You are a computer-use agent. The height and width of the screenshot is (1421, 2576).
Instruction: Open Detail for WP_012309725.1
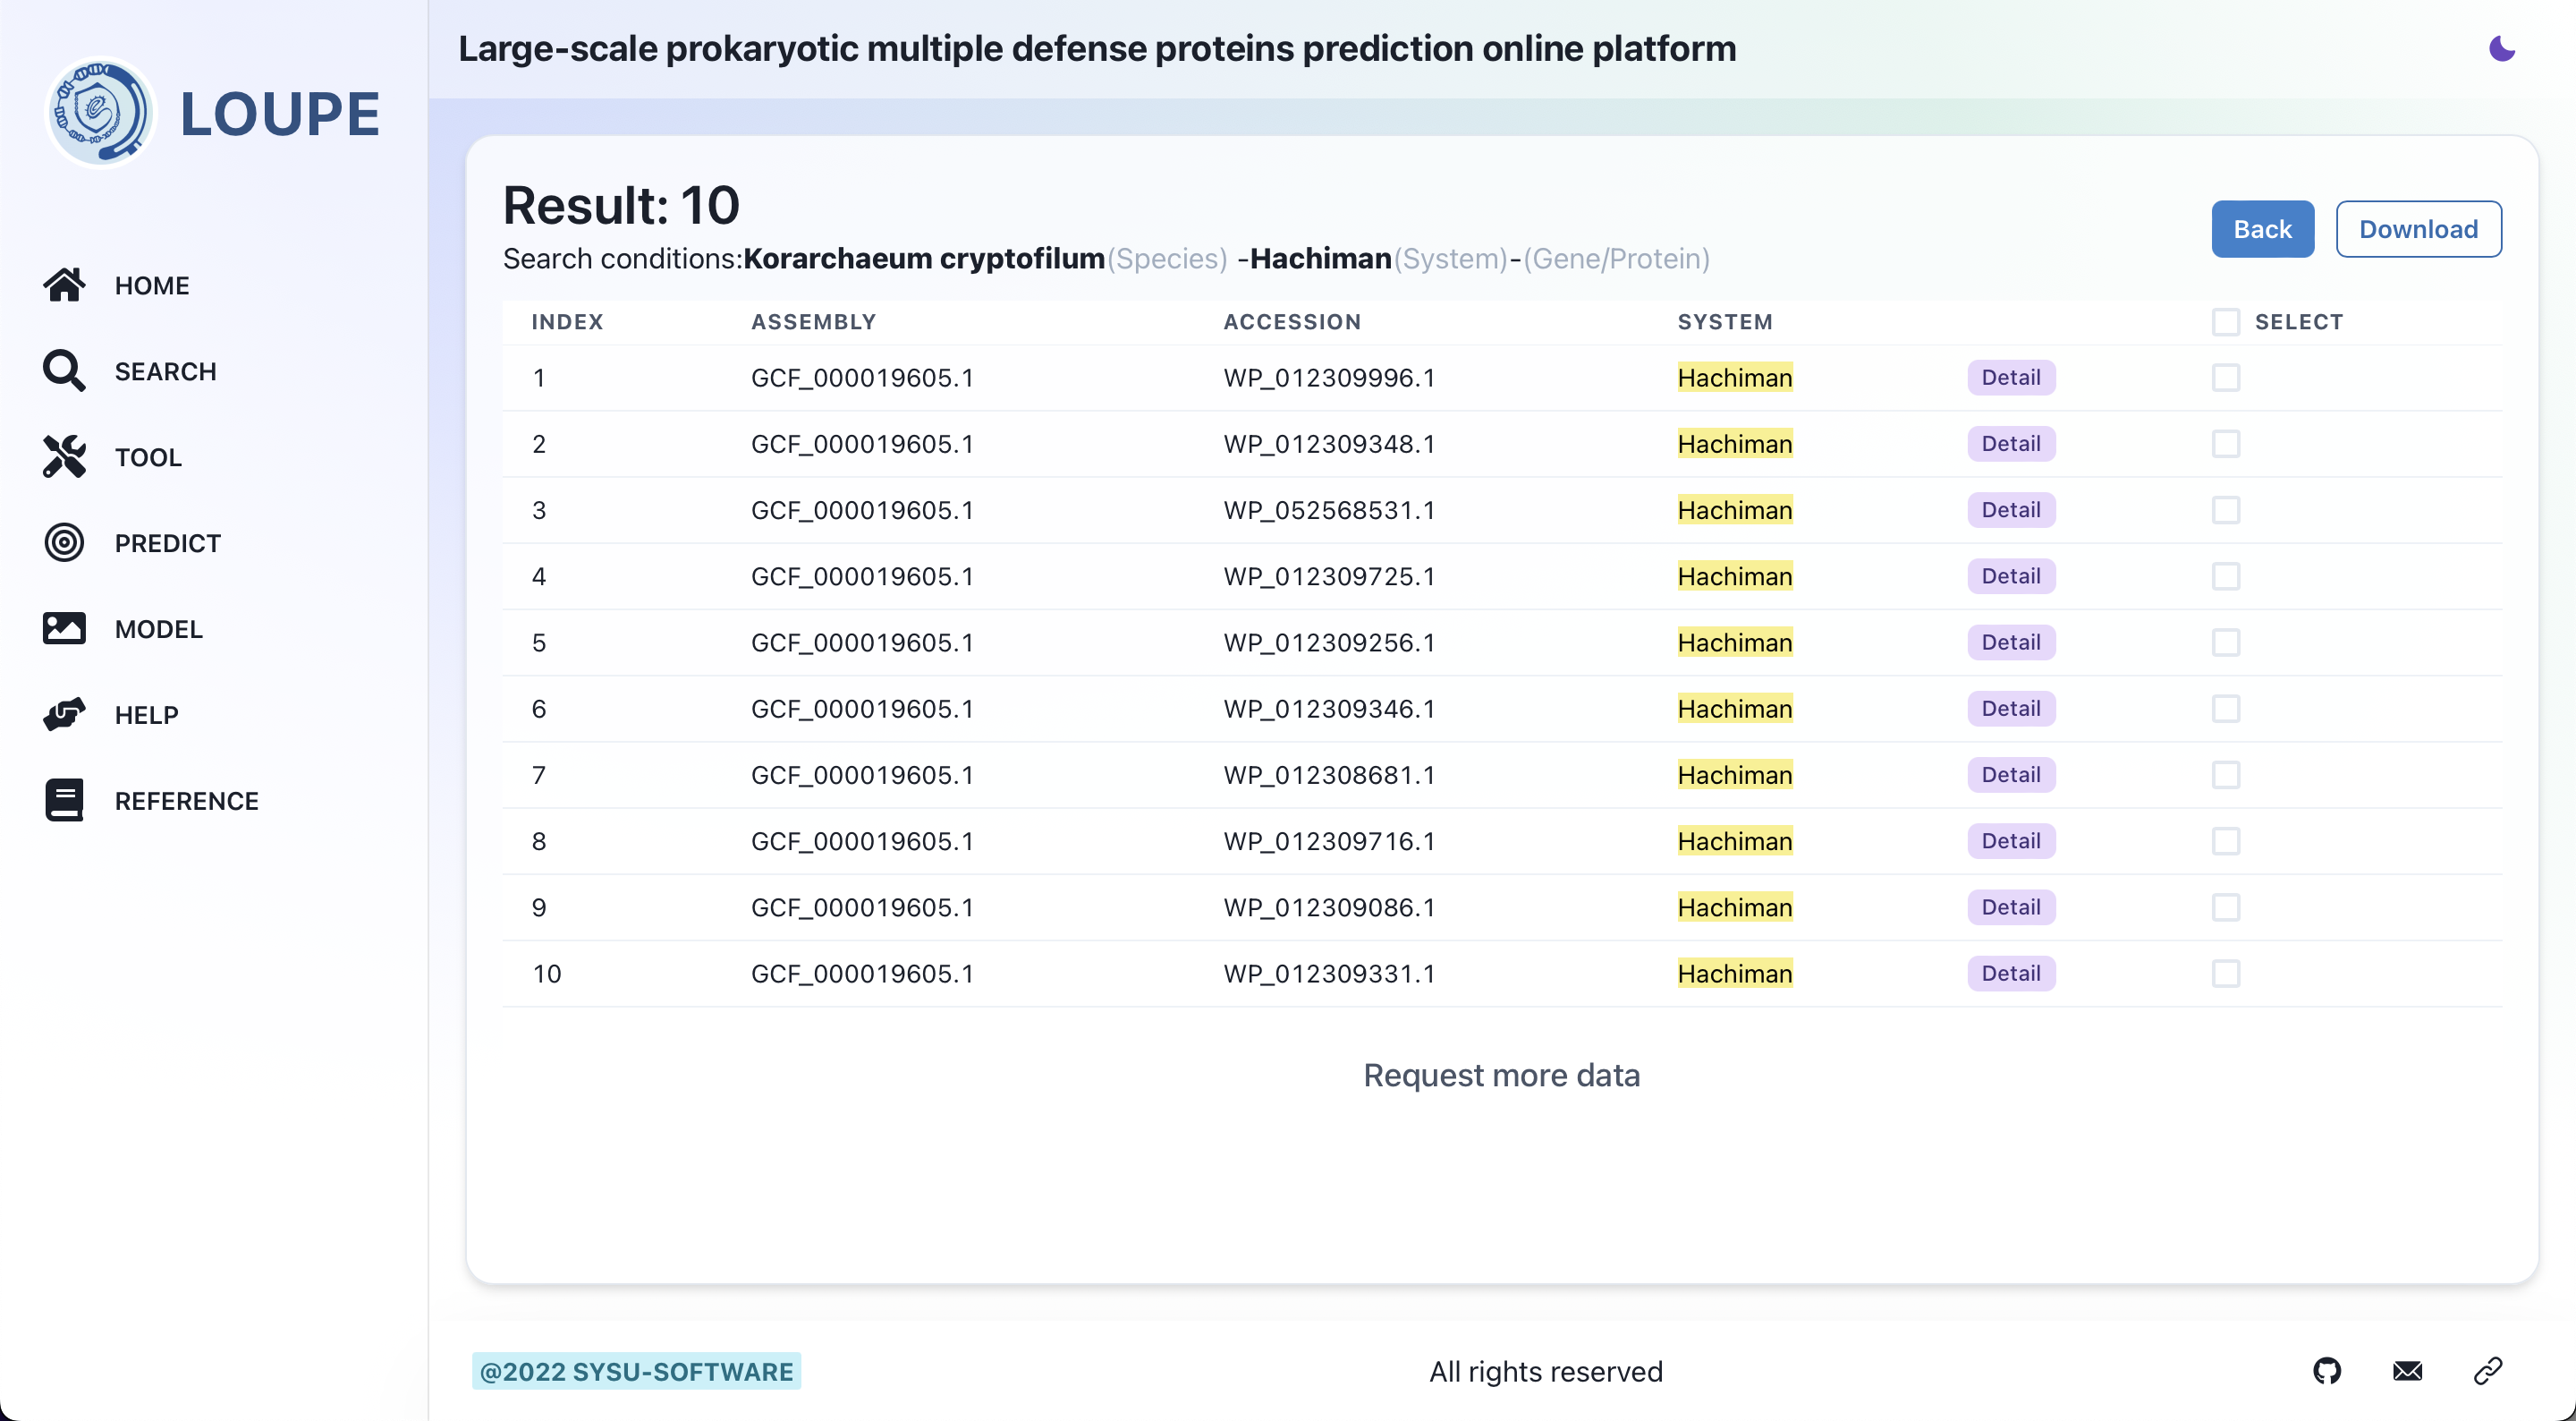(2011, 576)
